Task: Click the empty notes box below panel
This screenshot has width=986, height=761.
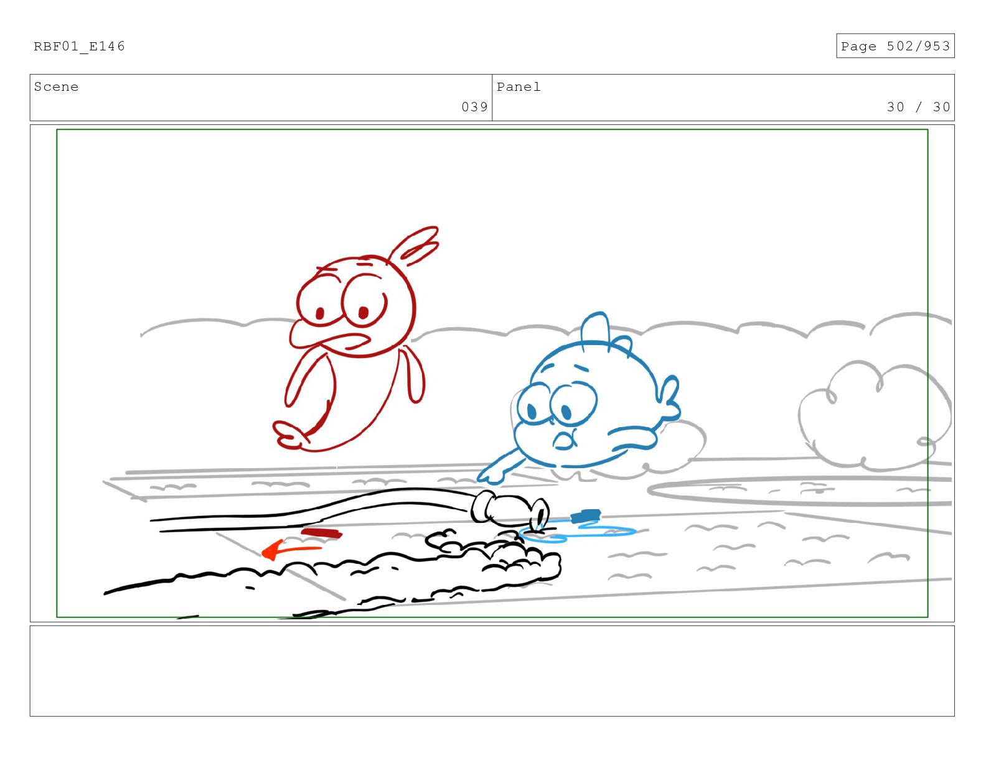Action: [x=492, y=671]
